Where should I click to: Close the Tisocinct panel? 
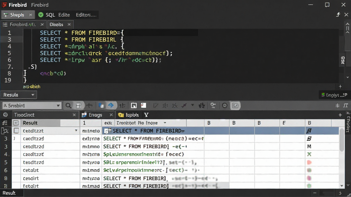(x=74, y=115)
